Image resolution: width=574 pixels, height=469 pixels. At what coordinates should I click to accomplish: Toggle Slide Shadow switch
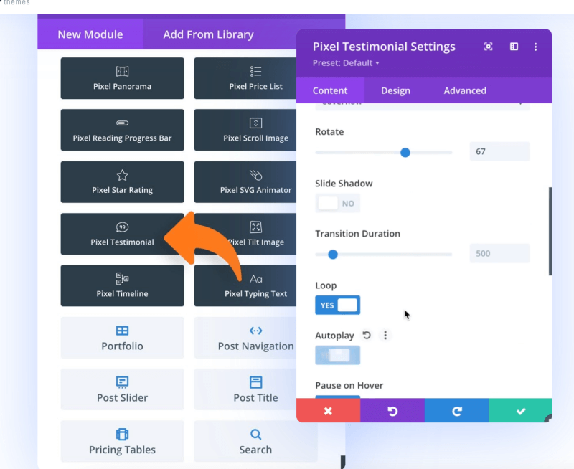click(337, 203)
